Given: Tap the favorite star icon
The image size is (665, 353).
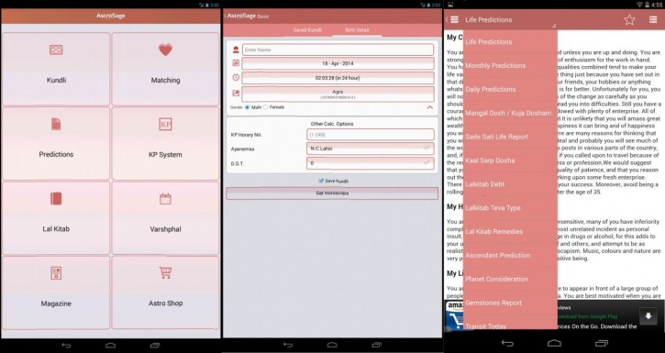Looking at the screenshot, I should (629, 19).
